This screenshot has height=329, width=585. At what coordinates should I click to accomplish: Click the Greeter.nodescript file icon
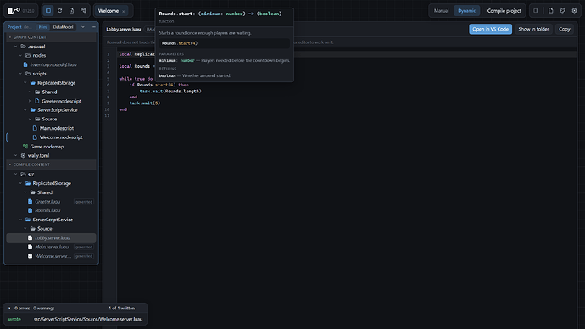coord(37,101)
